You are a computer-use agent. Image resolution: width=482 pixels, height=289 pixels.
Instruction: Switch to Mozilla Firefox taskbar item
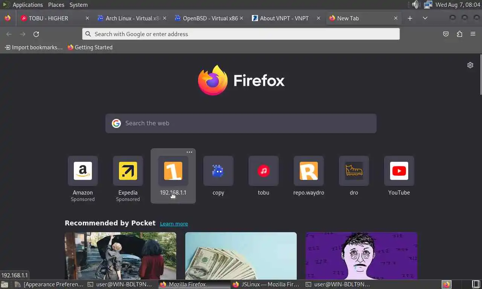(x=194, y=284)
